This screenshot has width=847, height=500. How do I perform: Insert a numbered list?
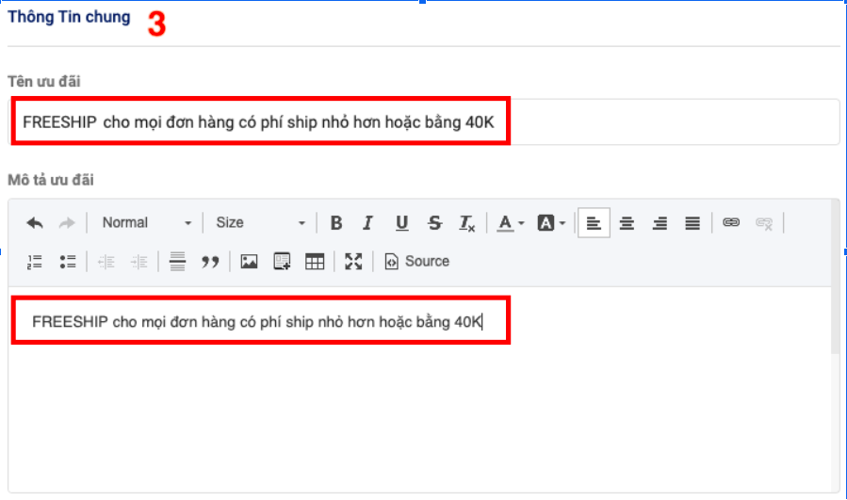click(35, 262)
